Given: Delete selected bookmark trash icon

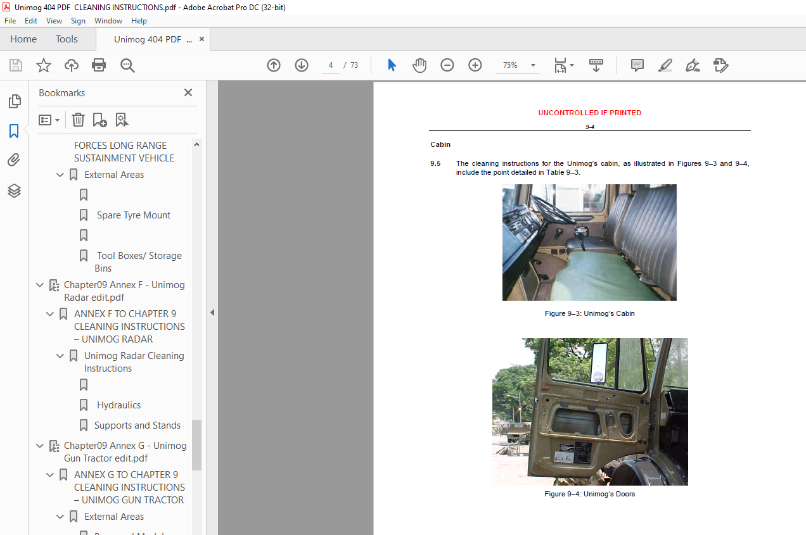Looking at the screenshot, I should [x=78, y=120].
